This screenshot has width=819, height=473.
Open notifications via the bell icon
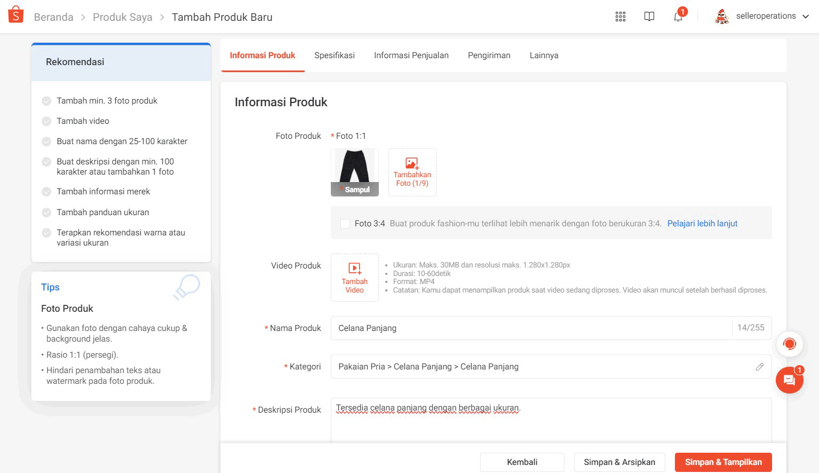point(678,17)
